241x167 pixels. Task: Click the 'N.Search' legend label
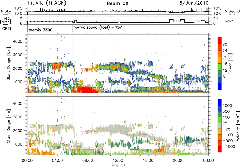pyautogui.click(x=233, y=11)
